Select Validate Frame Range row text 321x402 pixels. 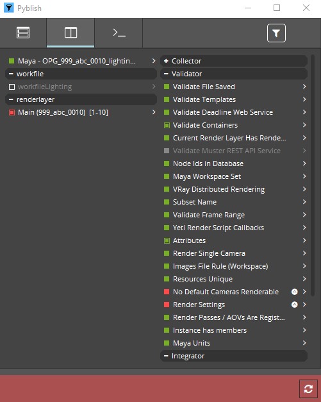point(209,215)
